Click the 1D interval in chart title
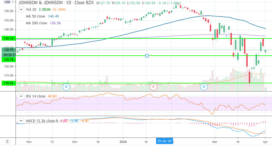The width and height of the screenshot is (272, 146). point(68,3)
